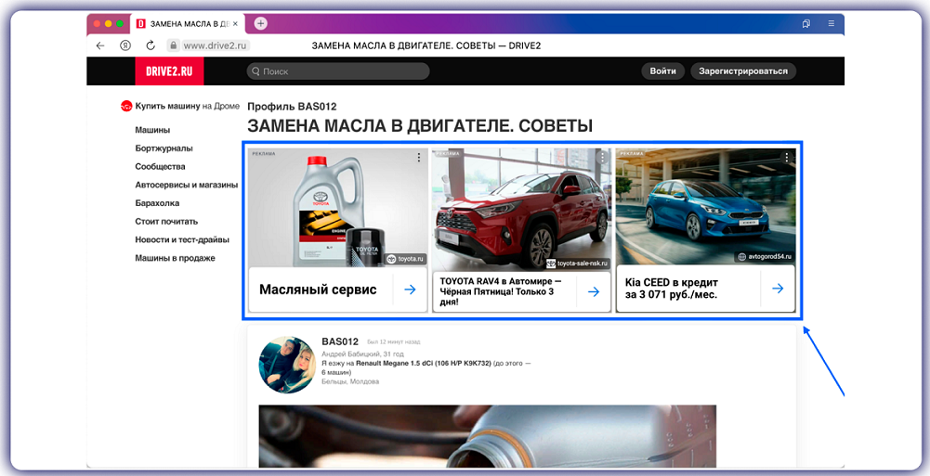Click the Масляный сервис ad title

[318, 289]
